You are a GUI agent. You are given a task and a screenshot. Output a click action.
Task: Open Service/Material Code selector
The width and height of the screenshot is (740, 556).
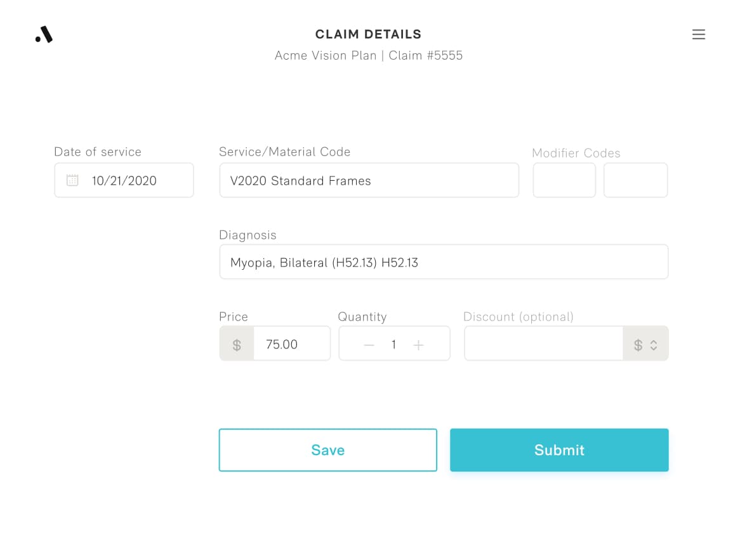click(369, 180)
